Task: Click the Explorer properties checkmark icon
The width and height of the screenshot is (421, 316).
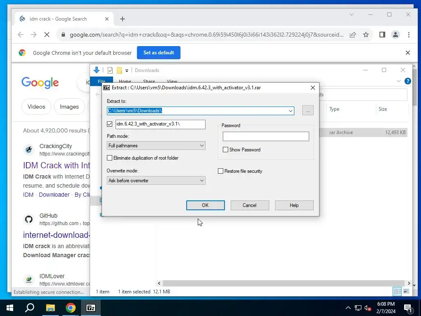Action: [x=110, y=70]
